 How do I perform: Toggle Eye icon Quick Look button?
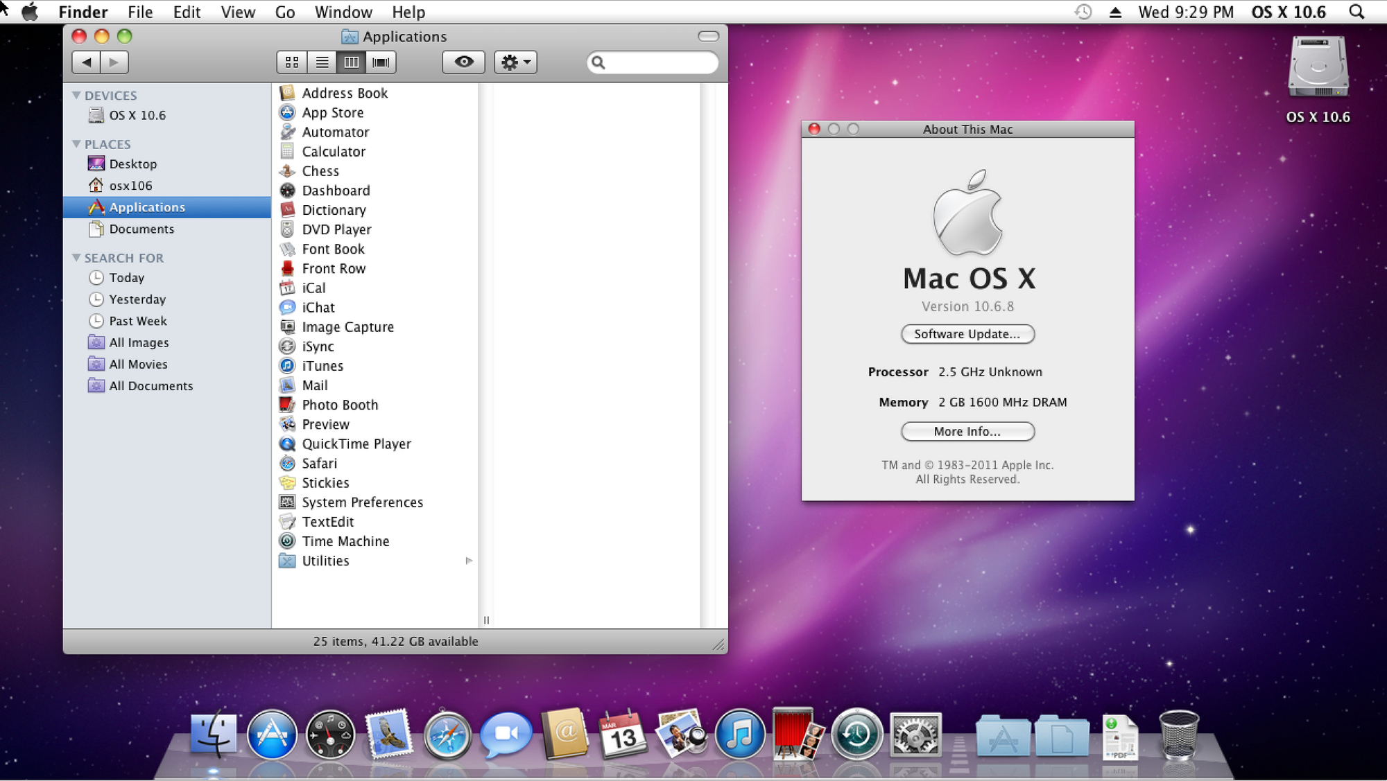click(463, 62)
